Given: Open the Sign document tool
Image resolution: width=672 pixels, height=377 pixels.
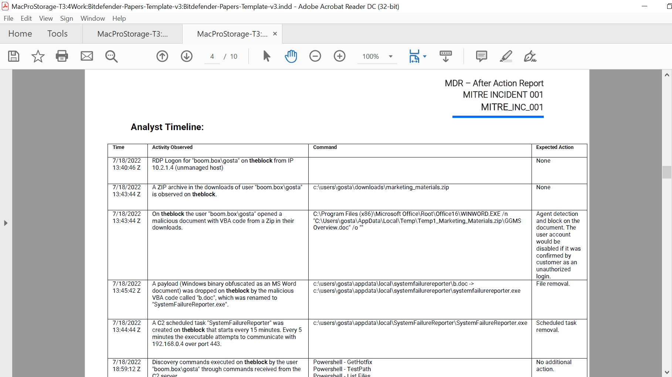Looking at the screenshot, I should pyautogui.click(x=530, y=56).
